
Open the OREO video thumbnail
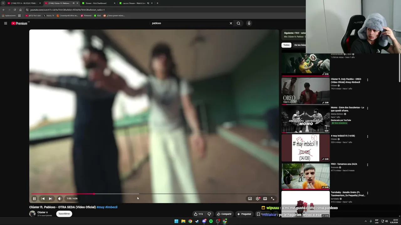[x=305, y=91]
